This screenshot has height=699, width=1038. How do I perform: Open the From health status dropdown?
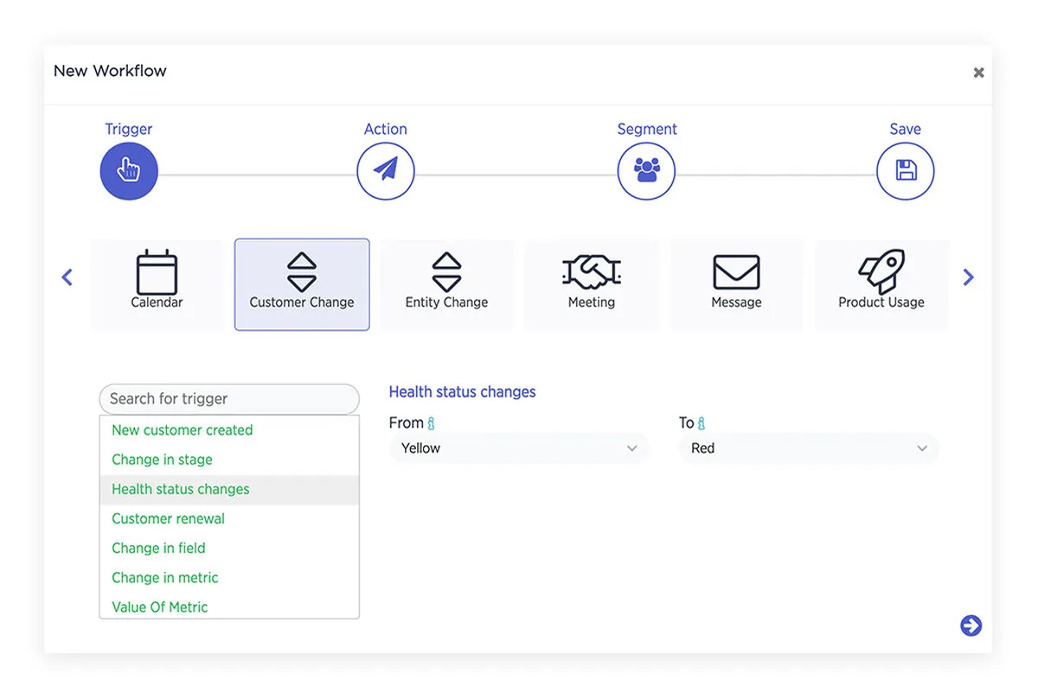coord(518,448)
